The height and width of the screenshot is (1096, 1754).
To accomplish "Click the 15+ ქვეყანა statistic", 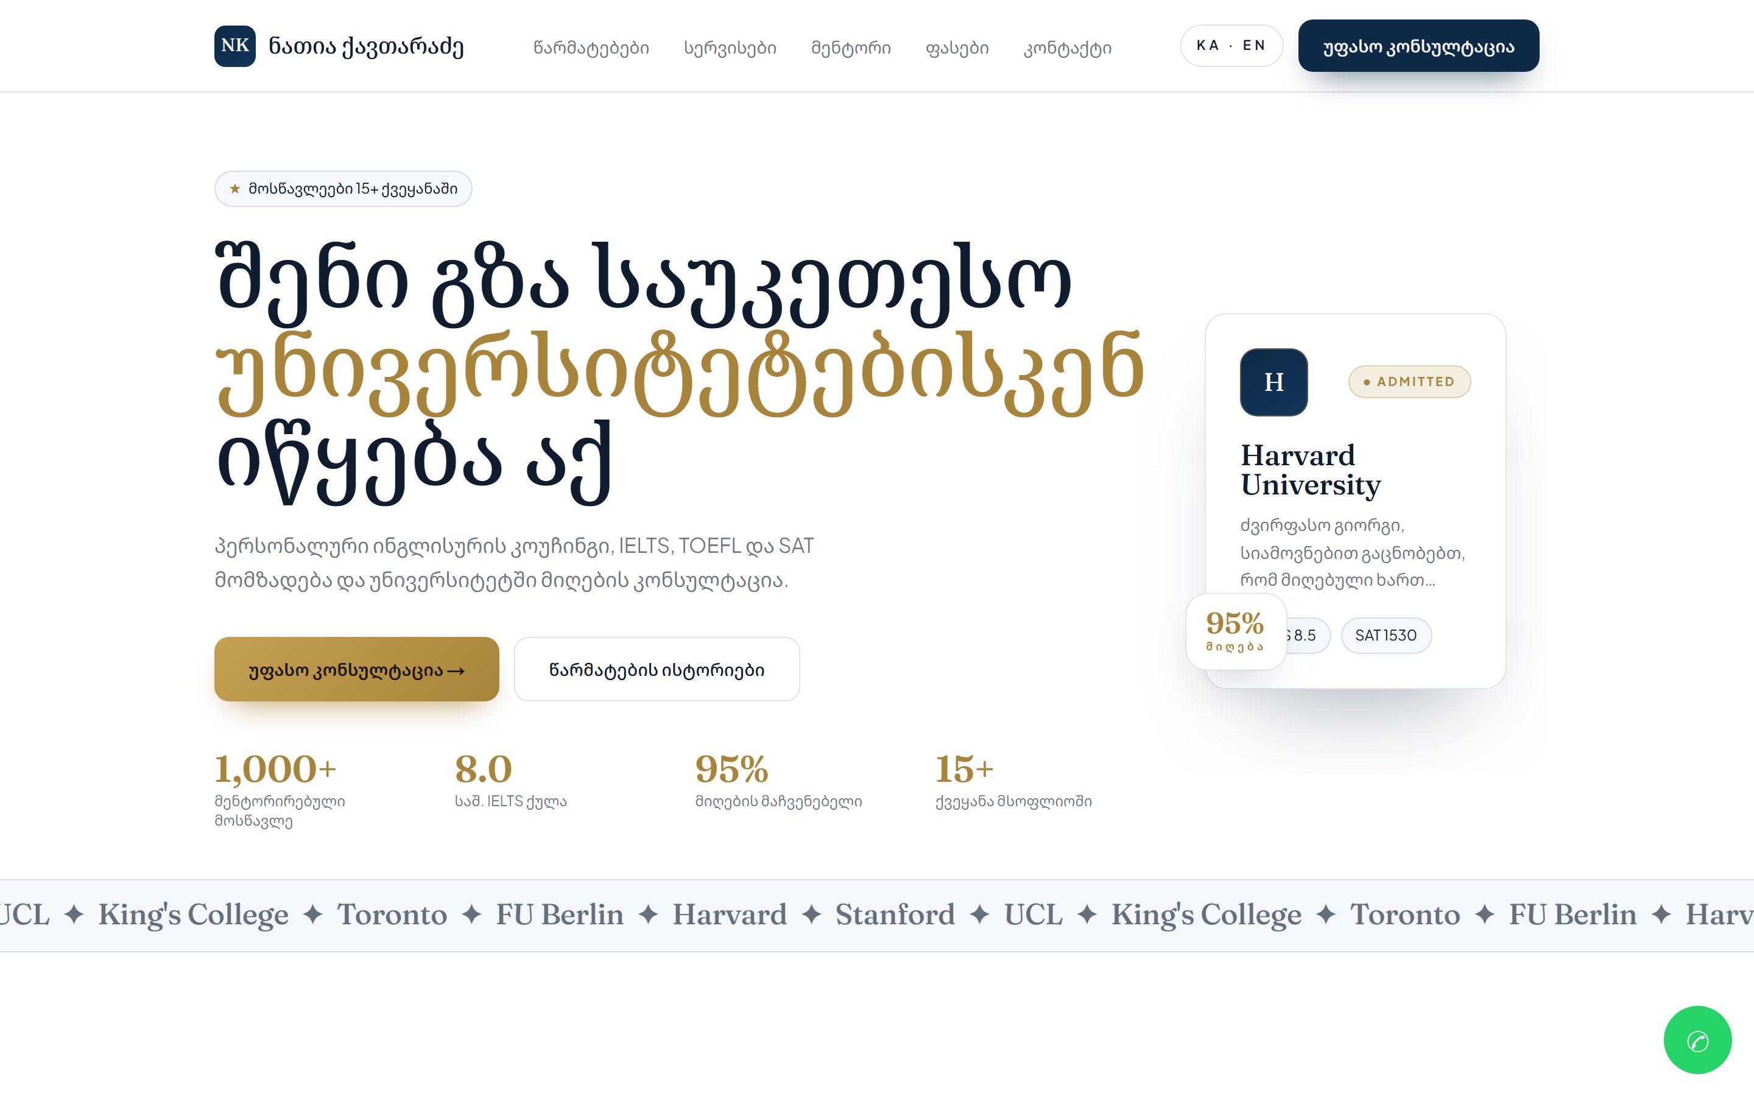I will (1013, 780).
